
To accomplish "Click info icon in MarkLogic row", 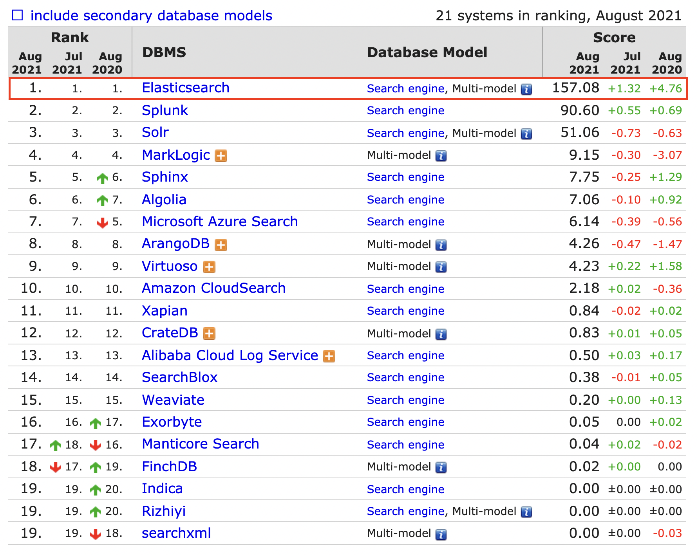I will pos(441,156).
